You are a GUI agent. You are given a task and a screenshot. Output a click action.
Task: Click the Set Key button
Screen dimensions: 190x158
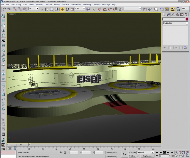[x=132, y=156]
